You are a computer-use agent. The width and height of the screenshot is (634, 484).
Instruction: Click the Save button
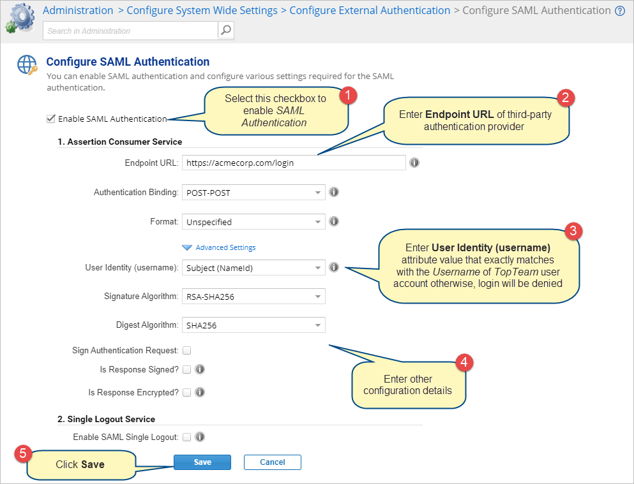tap(202, 462)
